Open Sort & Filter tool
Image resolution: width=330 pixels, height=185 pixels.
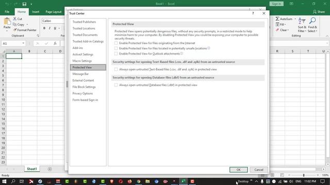click(302, 25)
